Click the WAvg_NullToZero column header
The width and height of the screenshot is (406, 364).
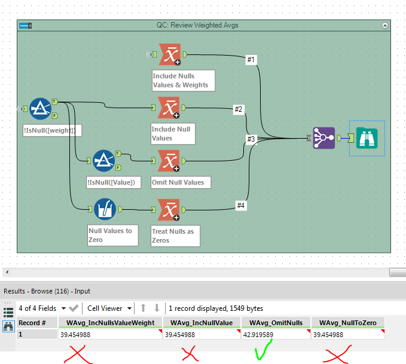pyautogui.click(x=348, y=323)
